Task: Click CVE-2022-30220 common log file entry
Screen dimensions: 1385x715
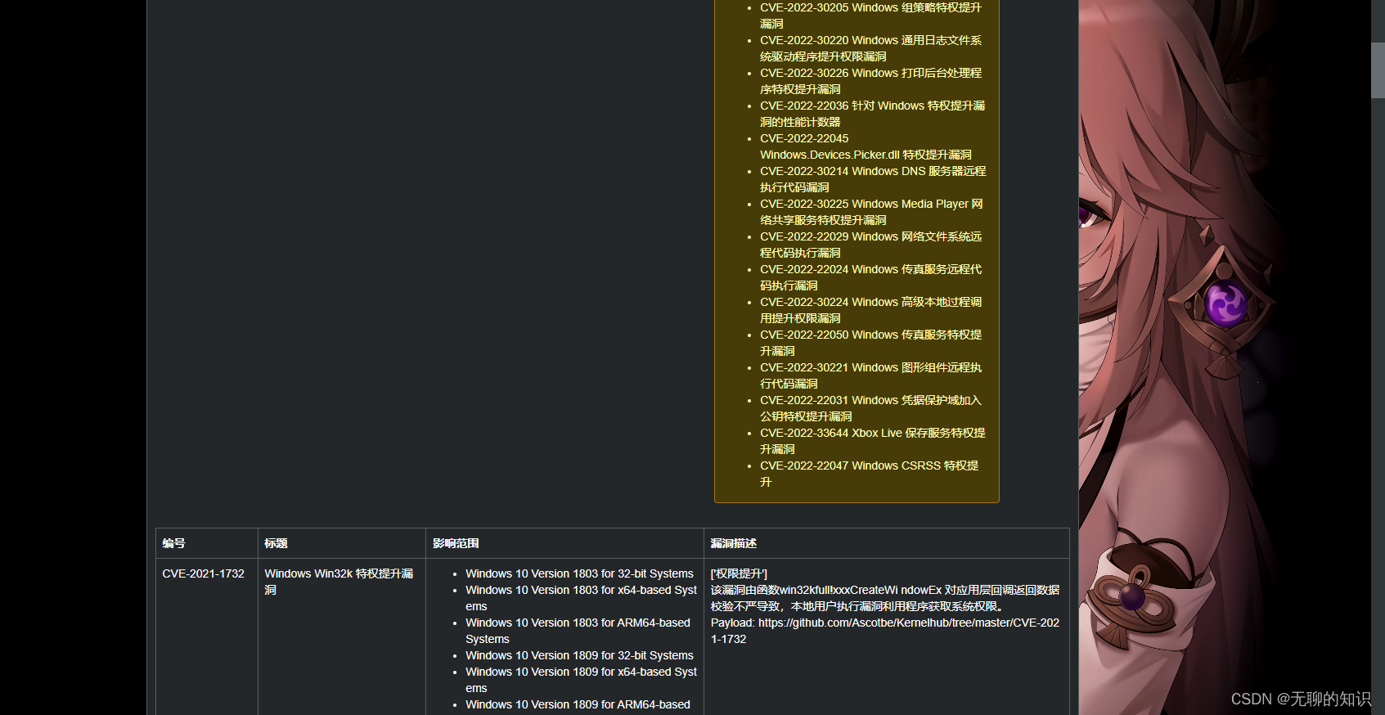Action: click(870, 48)
